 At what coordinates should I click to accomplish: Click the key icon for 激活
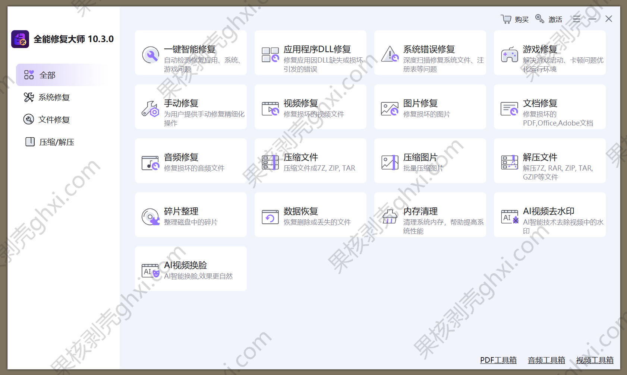click(539, 19)
